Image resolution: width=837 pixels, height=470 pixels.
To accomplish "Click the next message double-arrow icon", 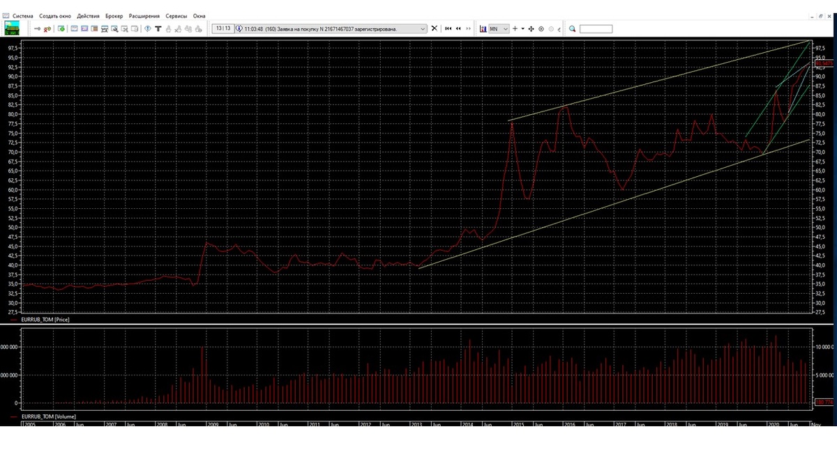I will [469, 29].
